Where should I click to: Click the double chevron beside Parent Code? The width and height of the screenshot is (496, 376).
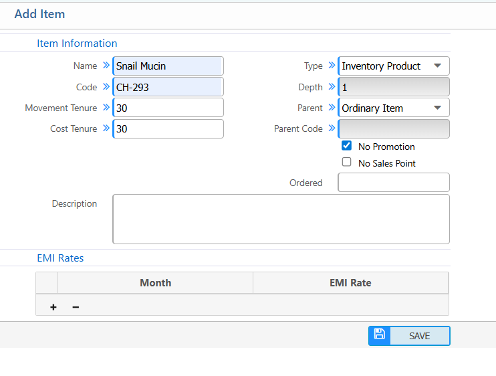pos(331,128)
